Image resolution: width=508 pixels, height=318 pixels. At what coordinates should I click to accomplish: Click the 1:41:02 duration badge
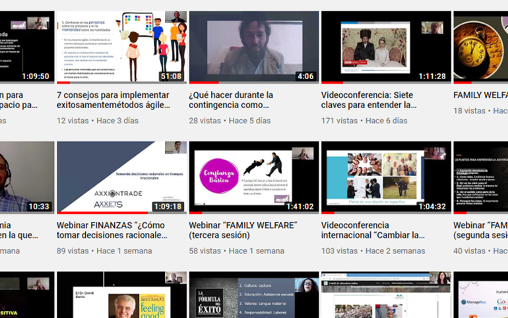(300, 207)
